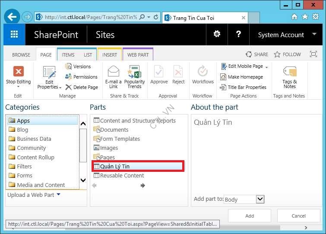This screenshot has height=234, width=326.
Task: Open the SharePoint app launcher grid
Action: (14, 35)
